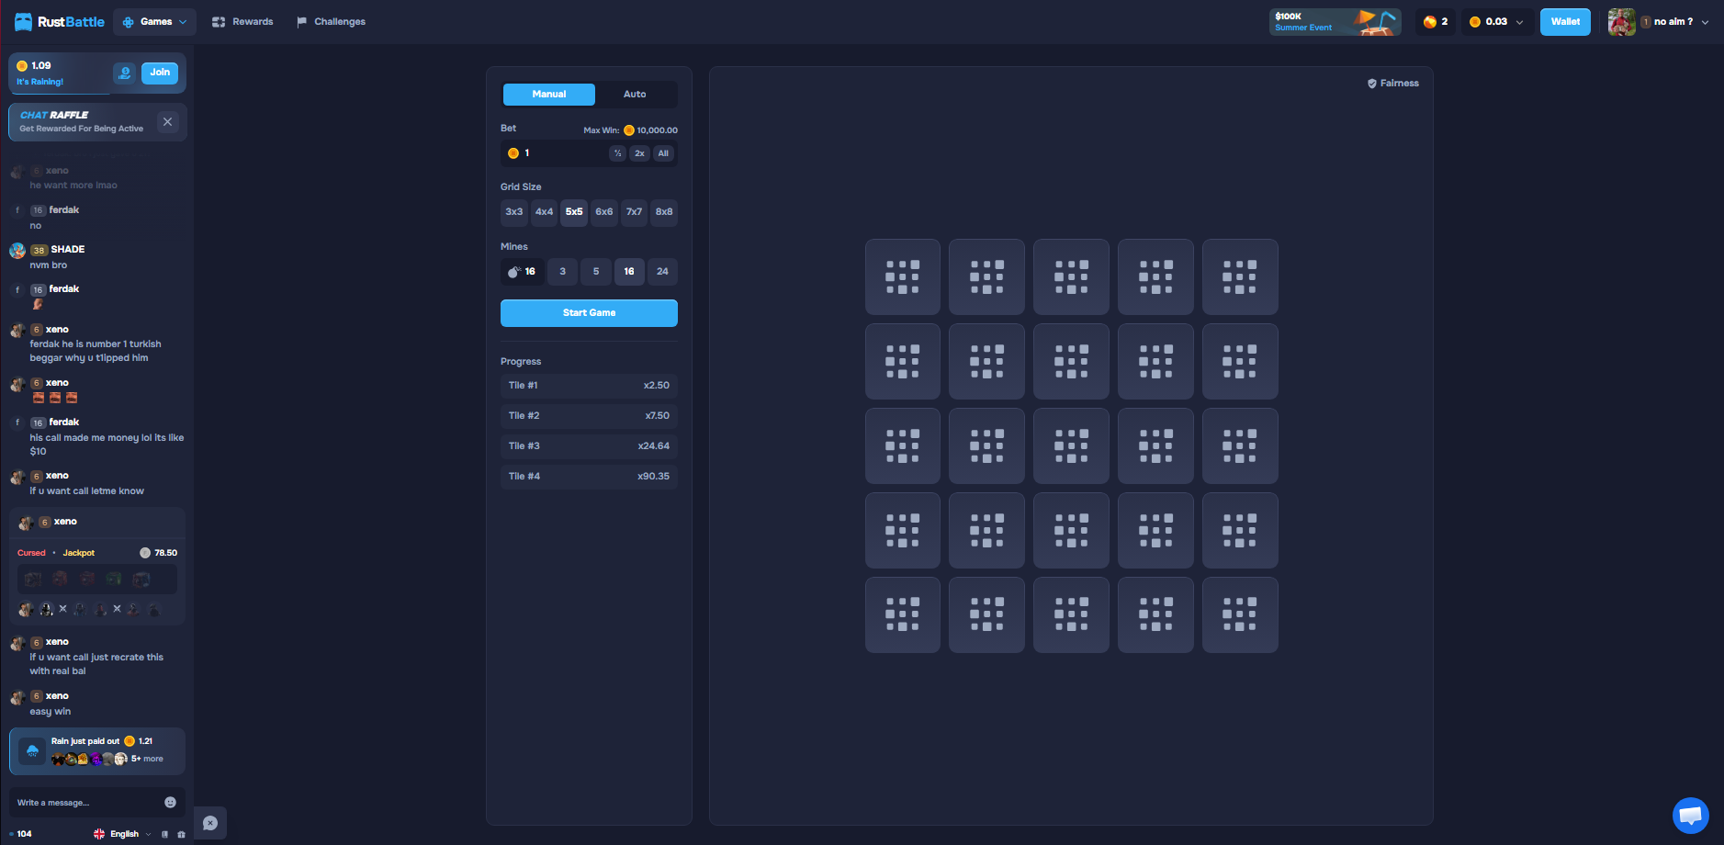
Task: Open Challenges page
Action: (331, 22)
